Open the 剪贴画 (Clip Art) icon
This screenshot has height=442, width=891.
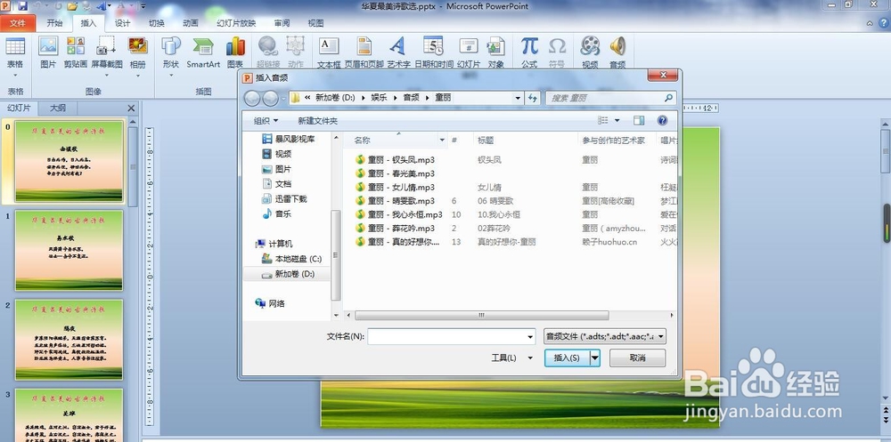coord(75,46)
